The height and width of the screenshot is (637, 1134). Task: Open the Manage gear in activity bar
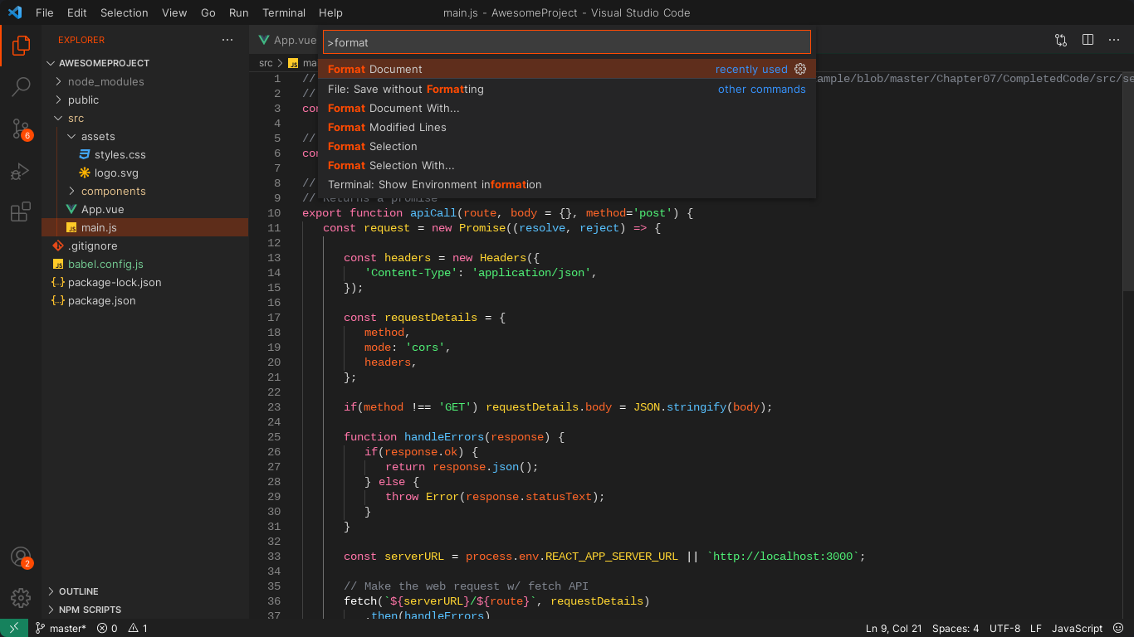click(x=21, y=597)
